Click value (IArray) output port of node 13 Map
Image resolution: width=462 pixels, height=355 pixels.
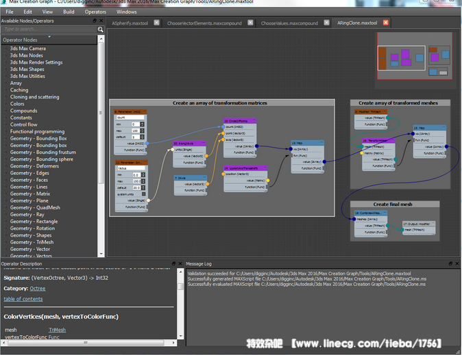[x=324, y=161]
